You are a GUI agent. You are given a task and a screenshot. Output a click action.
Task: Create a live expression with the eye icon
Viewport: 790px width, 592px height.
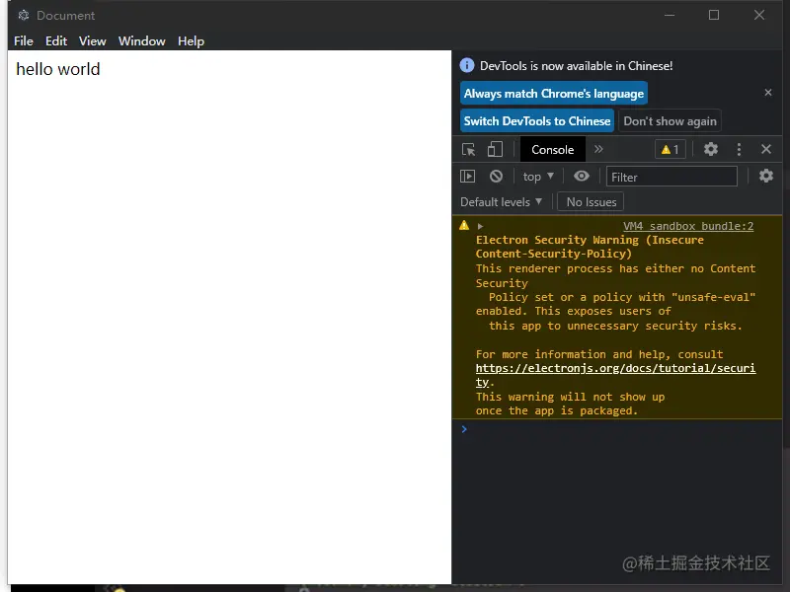[582, 176]
